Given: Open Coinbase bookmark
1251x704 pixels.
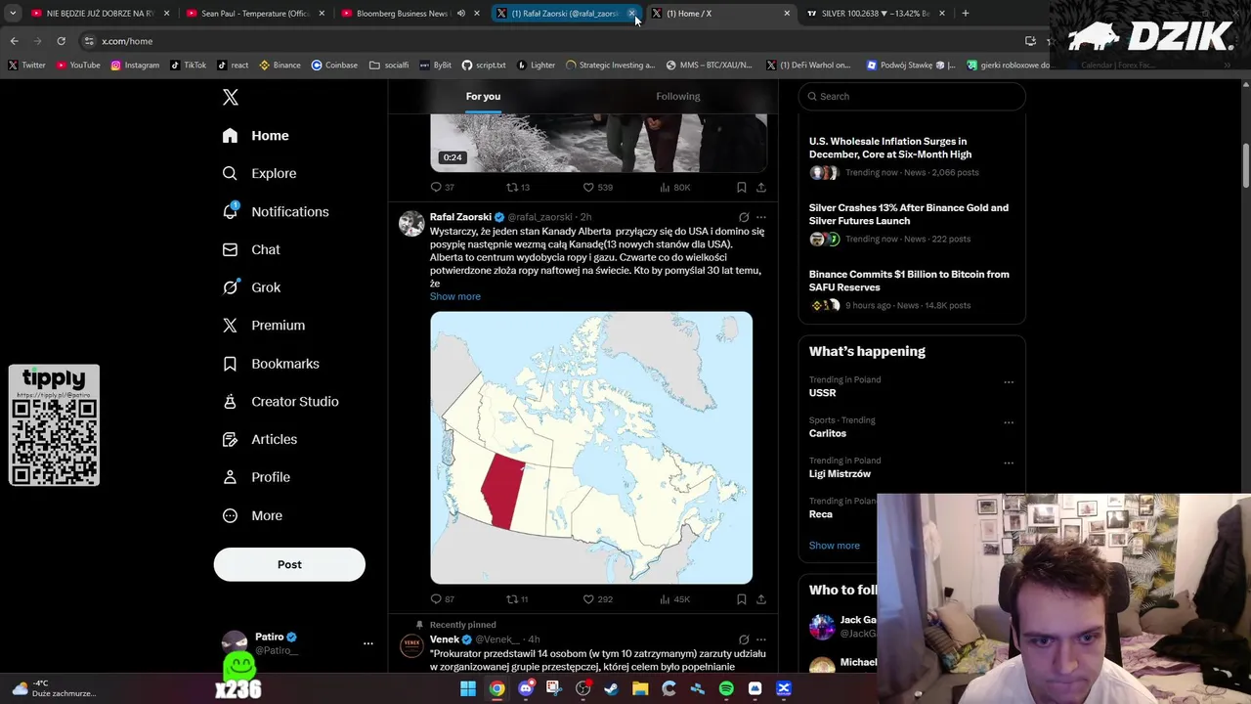Looking at the screenshot, I should pos(334,66).
